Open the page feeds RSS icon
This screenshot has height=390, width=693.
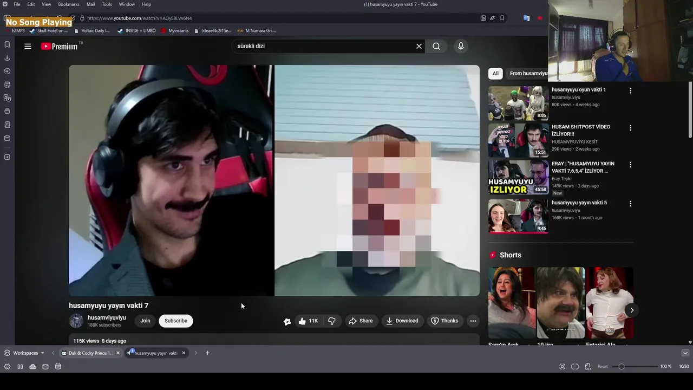[x=483, y=18]
